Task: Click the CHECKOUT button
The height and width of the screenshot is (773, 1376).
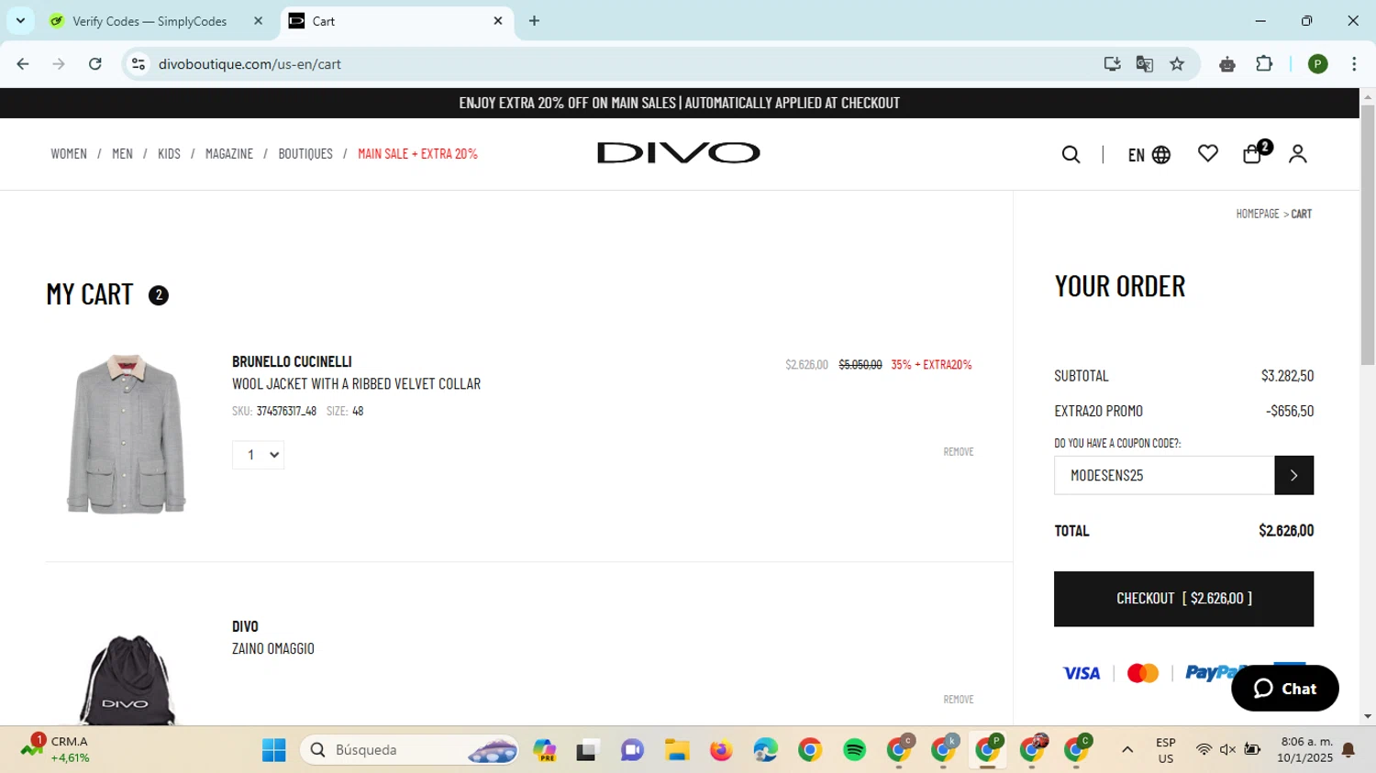Action: tap(1183, 599)
